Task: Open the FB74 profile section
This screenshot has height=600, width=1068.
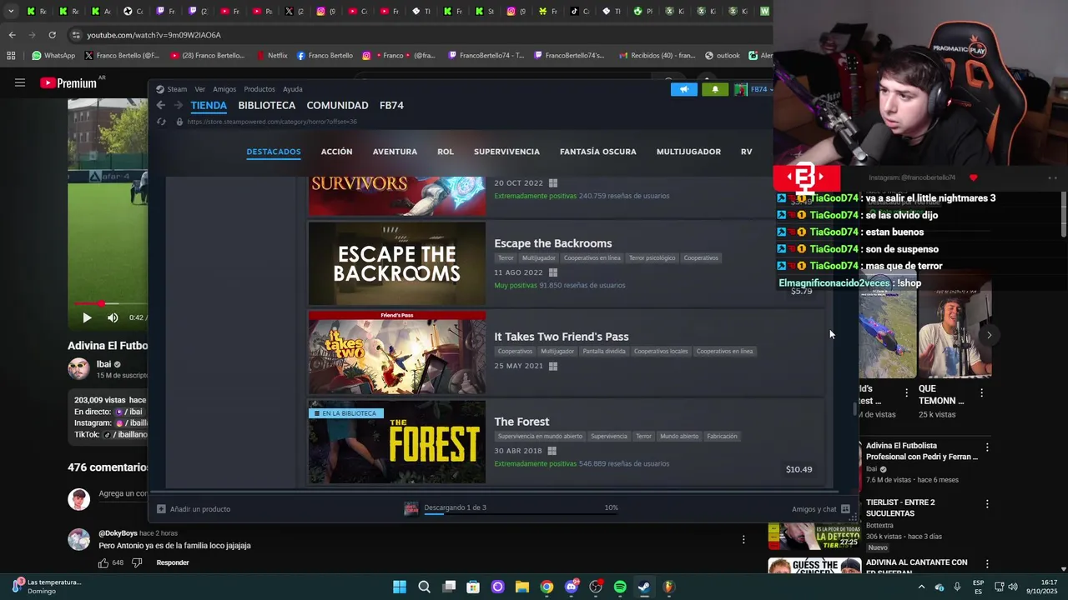Action: [x=391, y=106]
